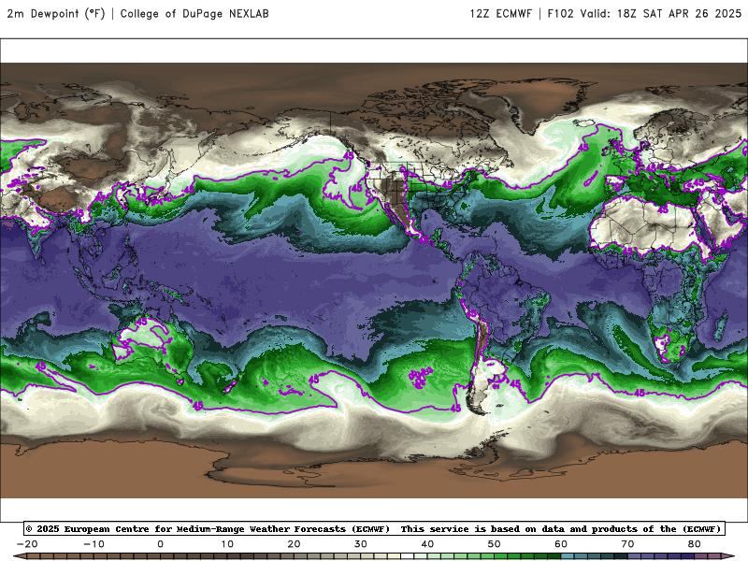The width and height of the screenshot is (748, 561).
Task: Click the "50" color scale label
Action: [x=495, y=544]
